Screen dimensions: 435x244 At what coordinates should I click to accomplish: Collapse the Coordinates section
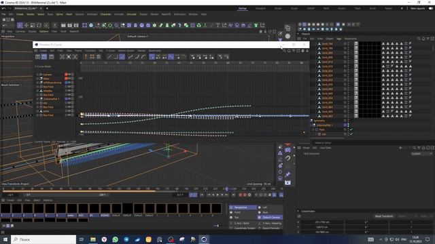(298, 211)
